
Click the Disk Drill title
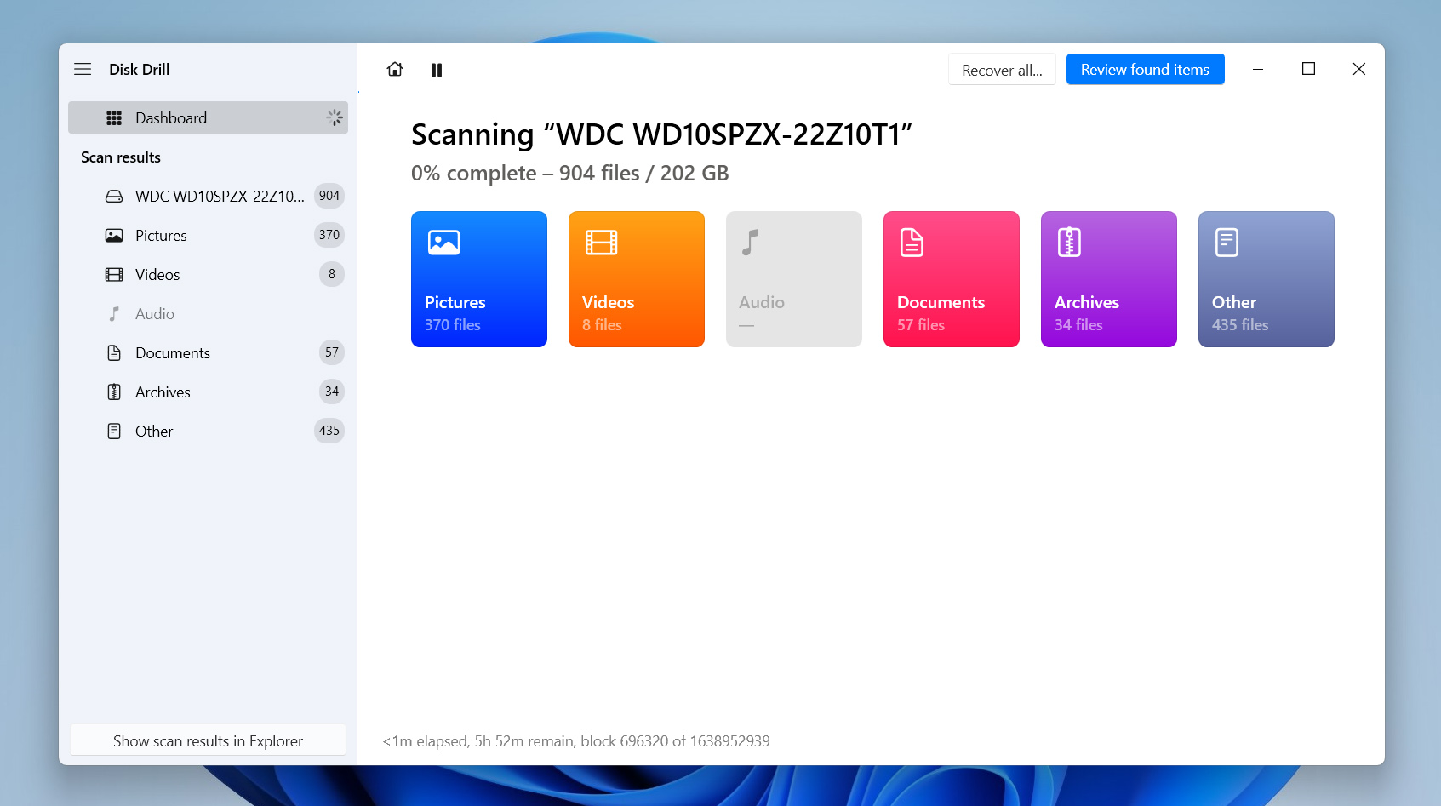(x=140, y=70)
